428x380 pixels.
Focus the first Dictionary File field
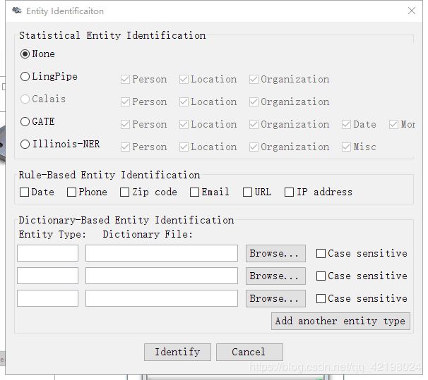click(x=162, y=253)
